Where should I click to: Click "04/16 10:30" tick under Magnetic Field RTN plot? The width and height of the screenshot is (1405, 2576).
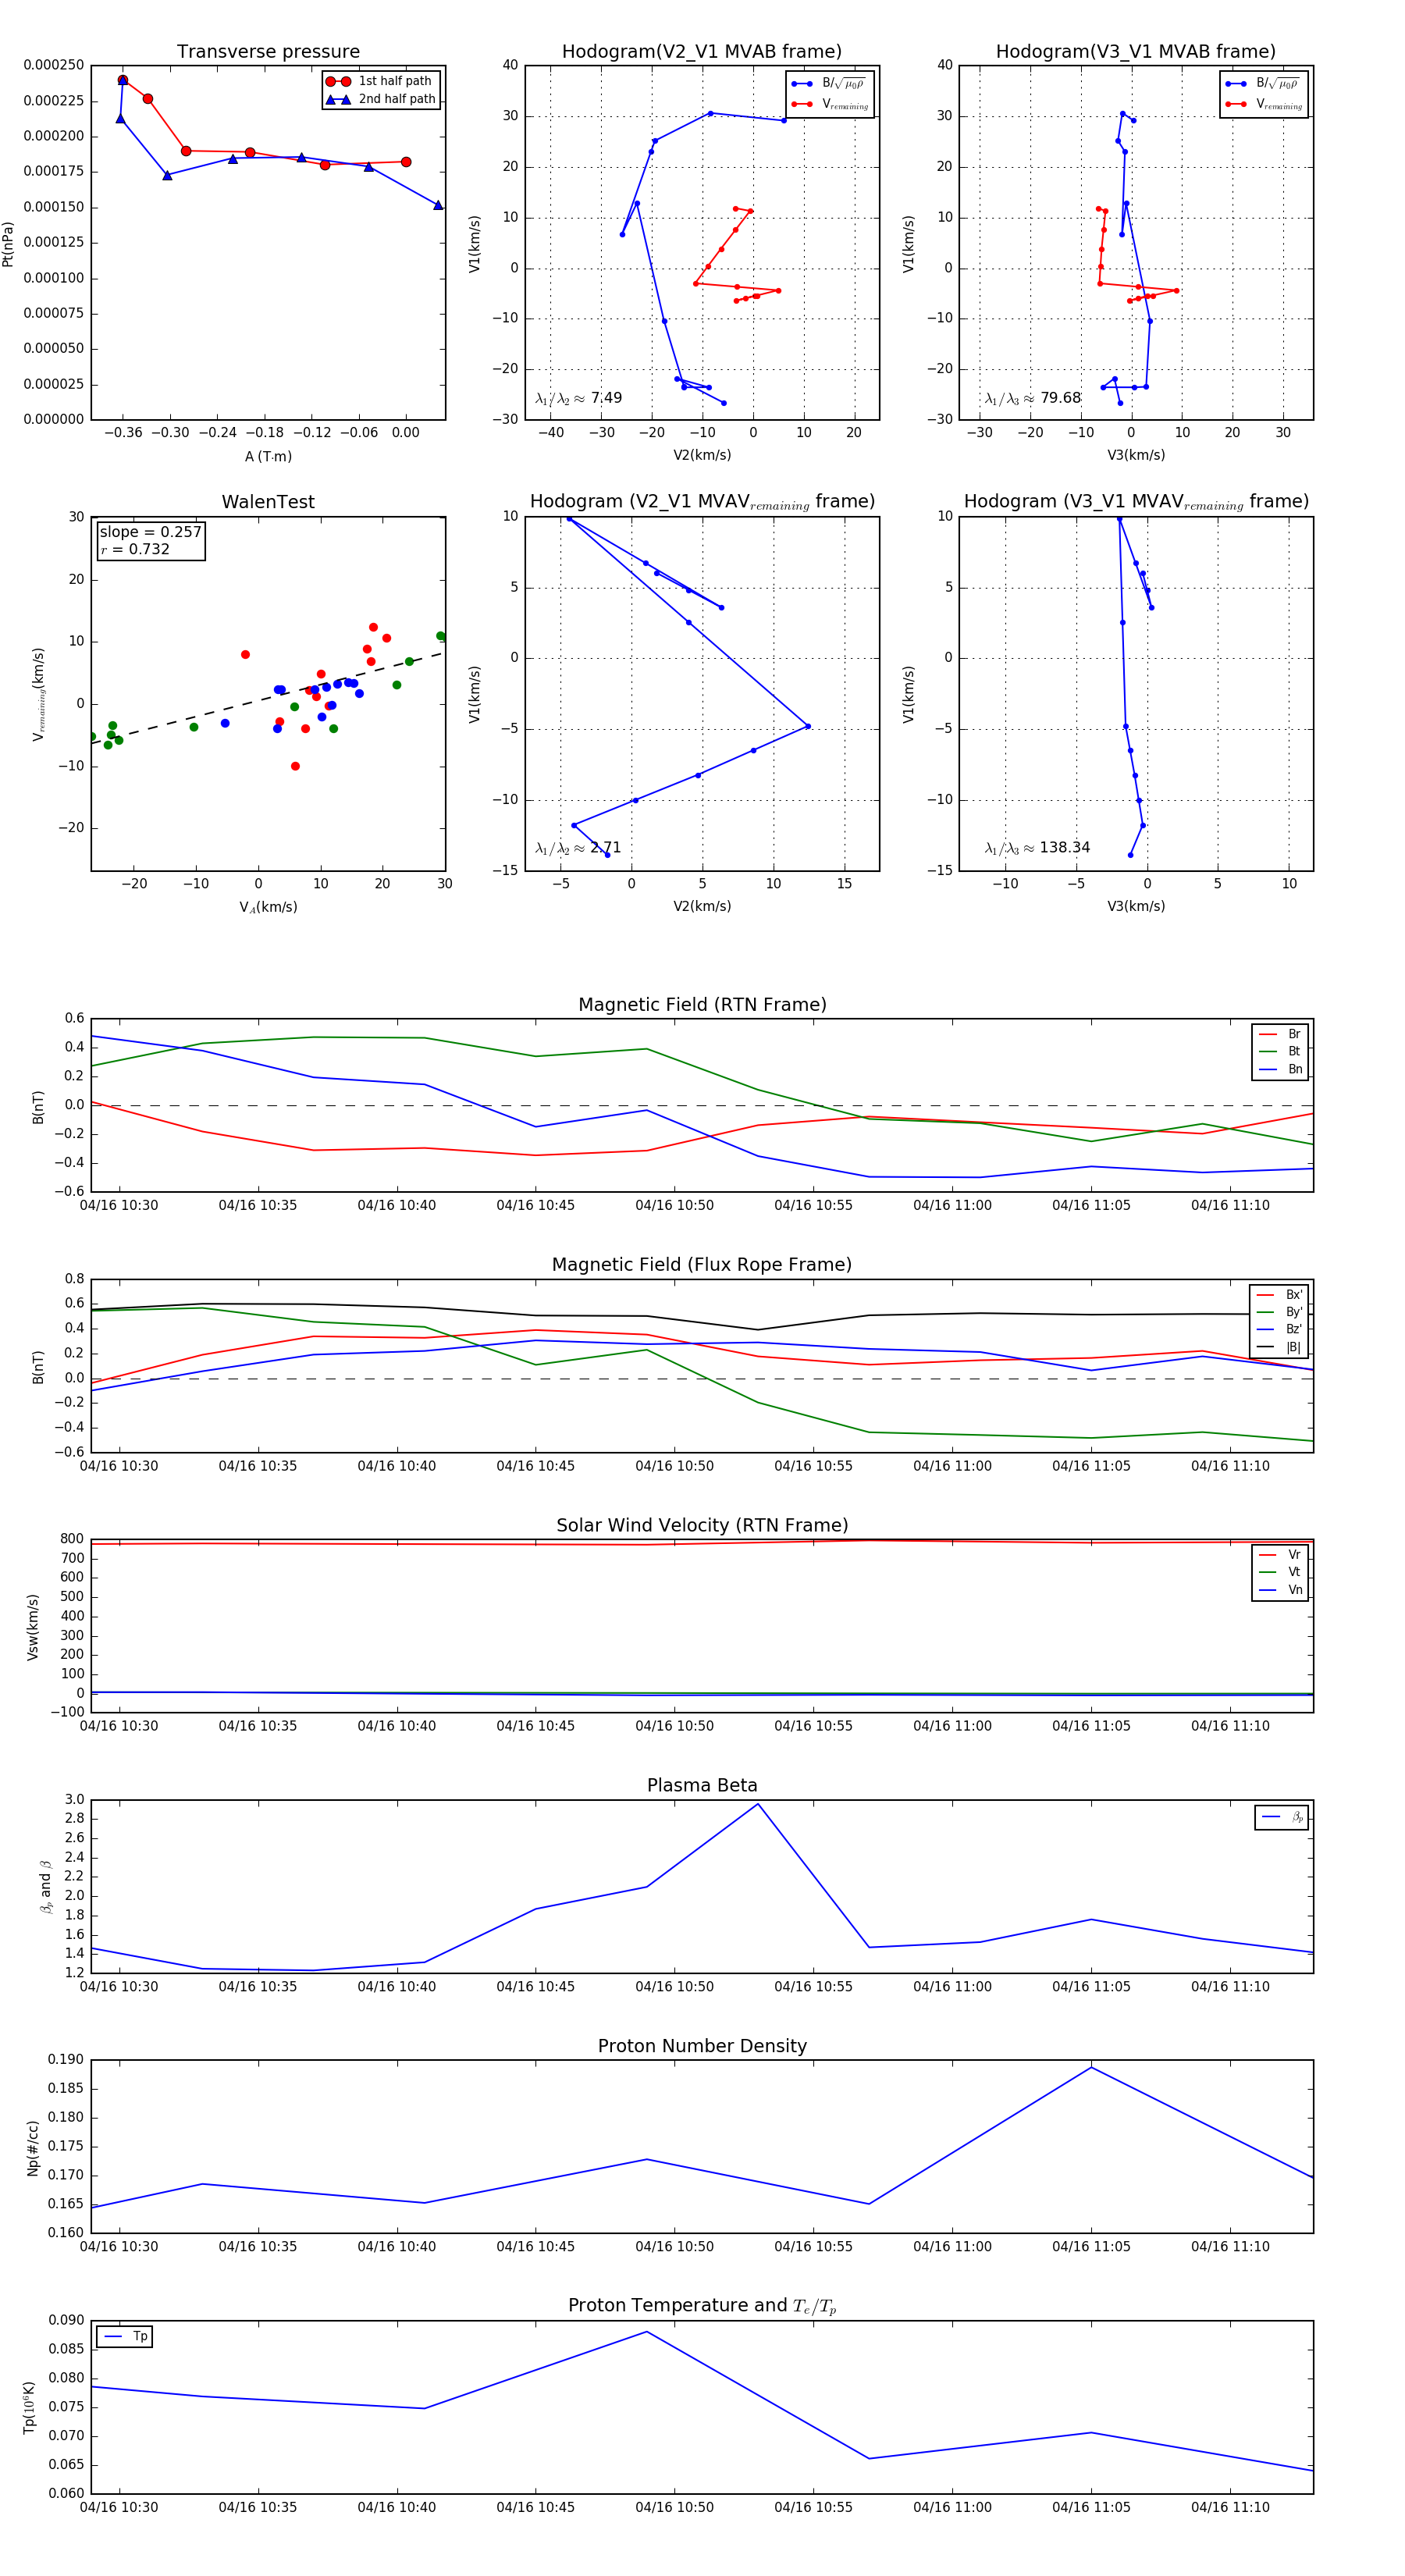(x=119, y=1207)
